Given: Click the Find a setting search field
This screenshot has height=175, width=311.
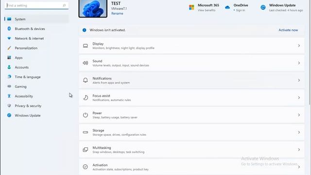Looking at the screenshot, I should (36, 5).
